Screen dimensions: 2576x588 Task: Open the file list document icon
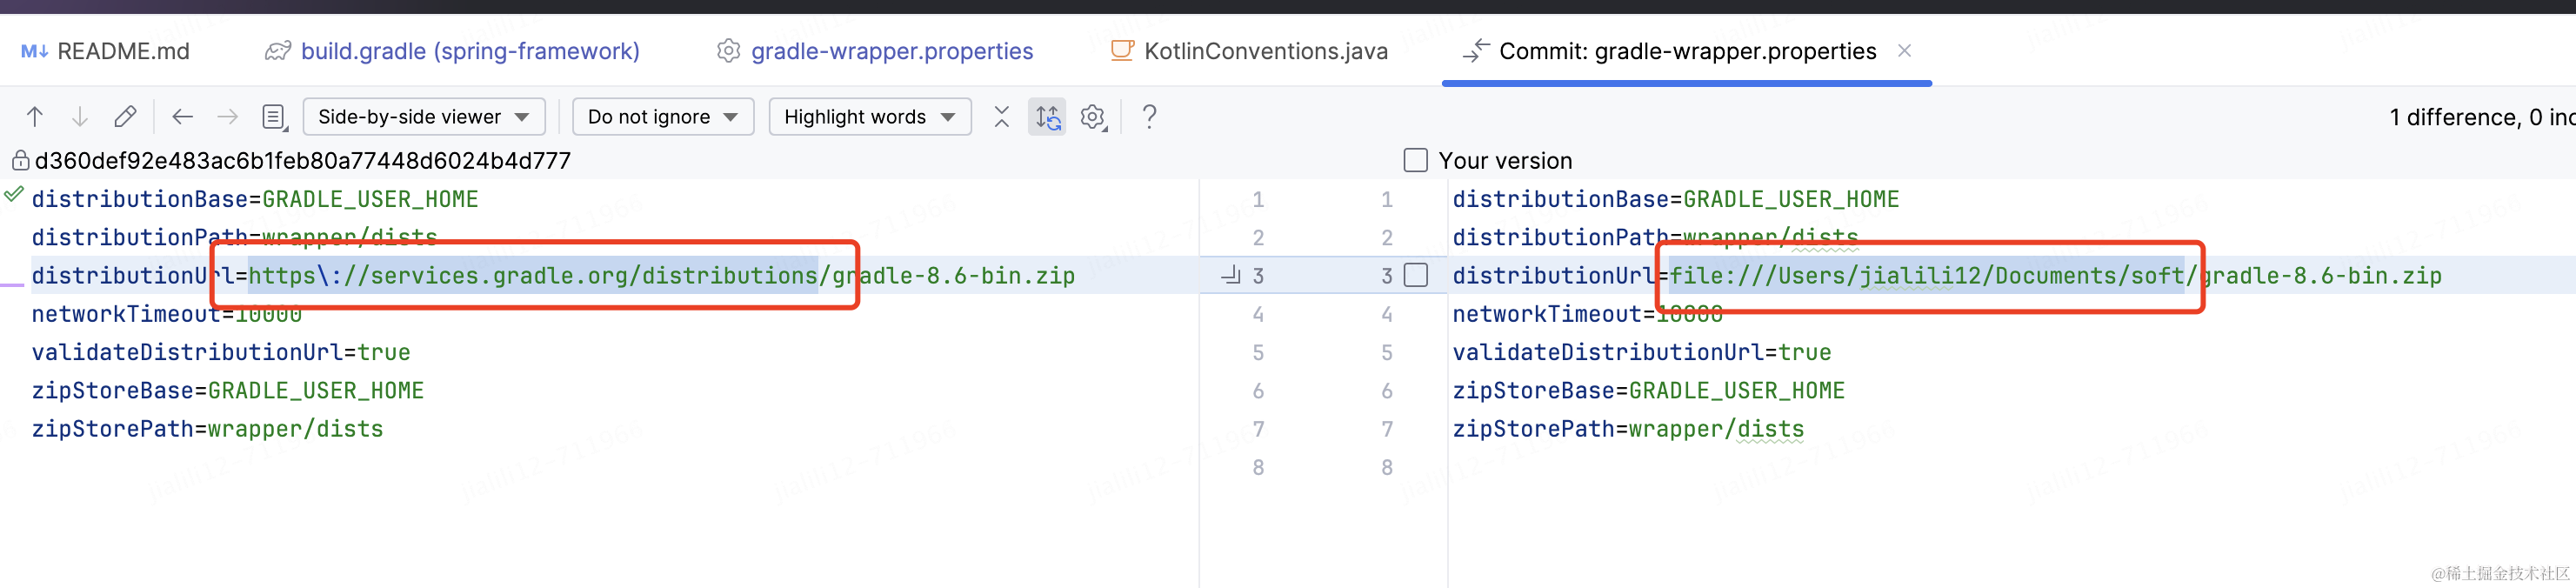274,117
